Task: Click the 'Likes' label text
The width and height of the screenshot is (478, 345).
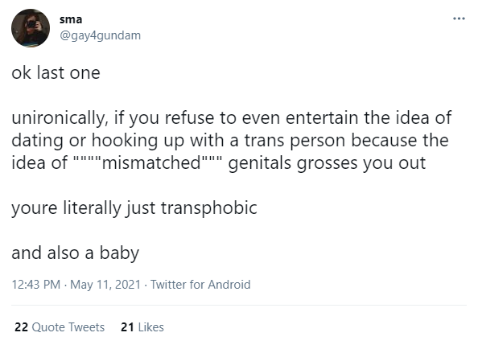Action: 151,327
